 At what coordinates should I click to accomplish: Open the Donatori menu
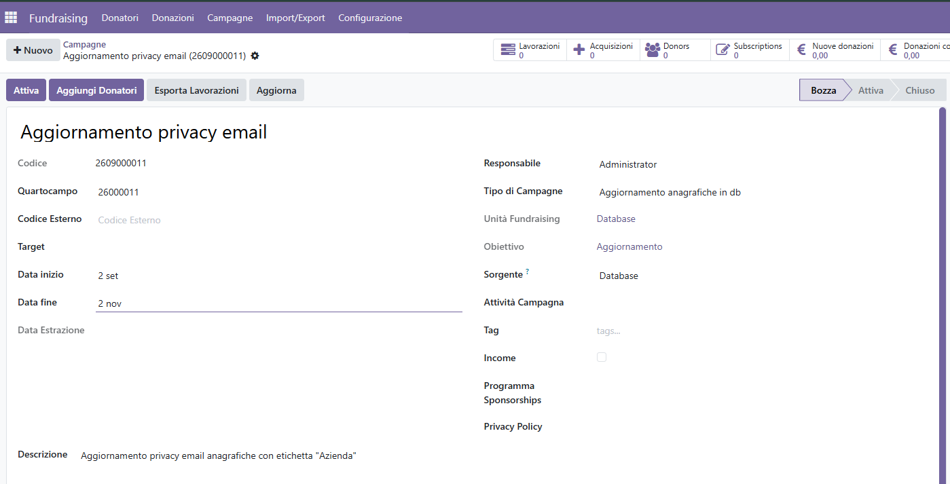120,18
